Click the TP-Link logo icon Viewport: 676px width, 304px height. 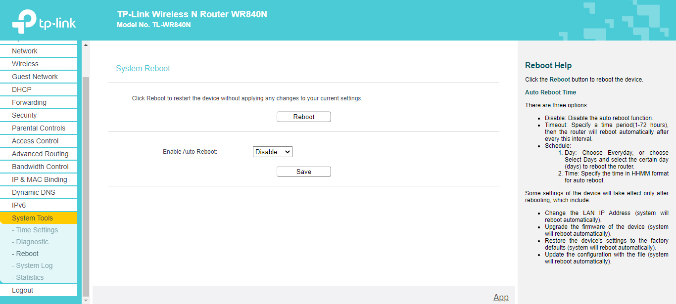coord(25,21)
